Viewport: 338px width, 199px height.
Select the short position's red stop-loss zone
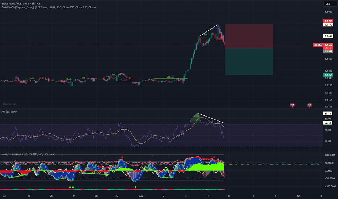[249, 36]
